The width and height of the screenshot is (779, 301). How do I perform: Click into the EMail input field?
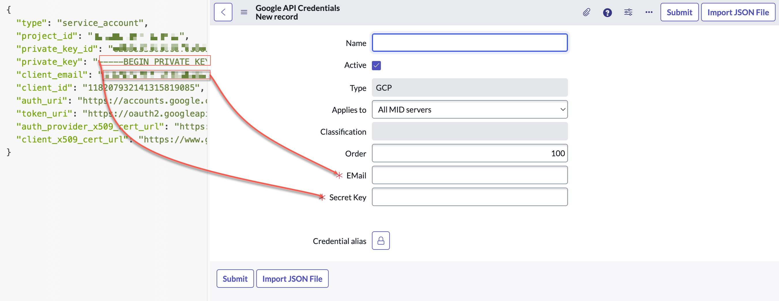point(470,175)
